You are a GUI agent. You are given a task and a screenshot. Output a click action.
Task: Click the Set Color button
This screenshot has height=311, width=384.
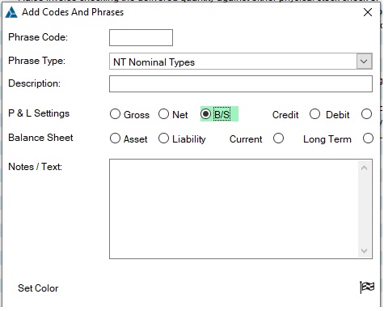coord(38,288)
